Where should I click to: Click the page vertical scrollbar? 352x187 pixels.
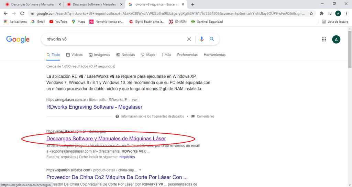(350, 49)
